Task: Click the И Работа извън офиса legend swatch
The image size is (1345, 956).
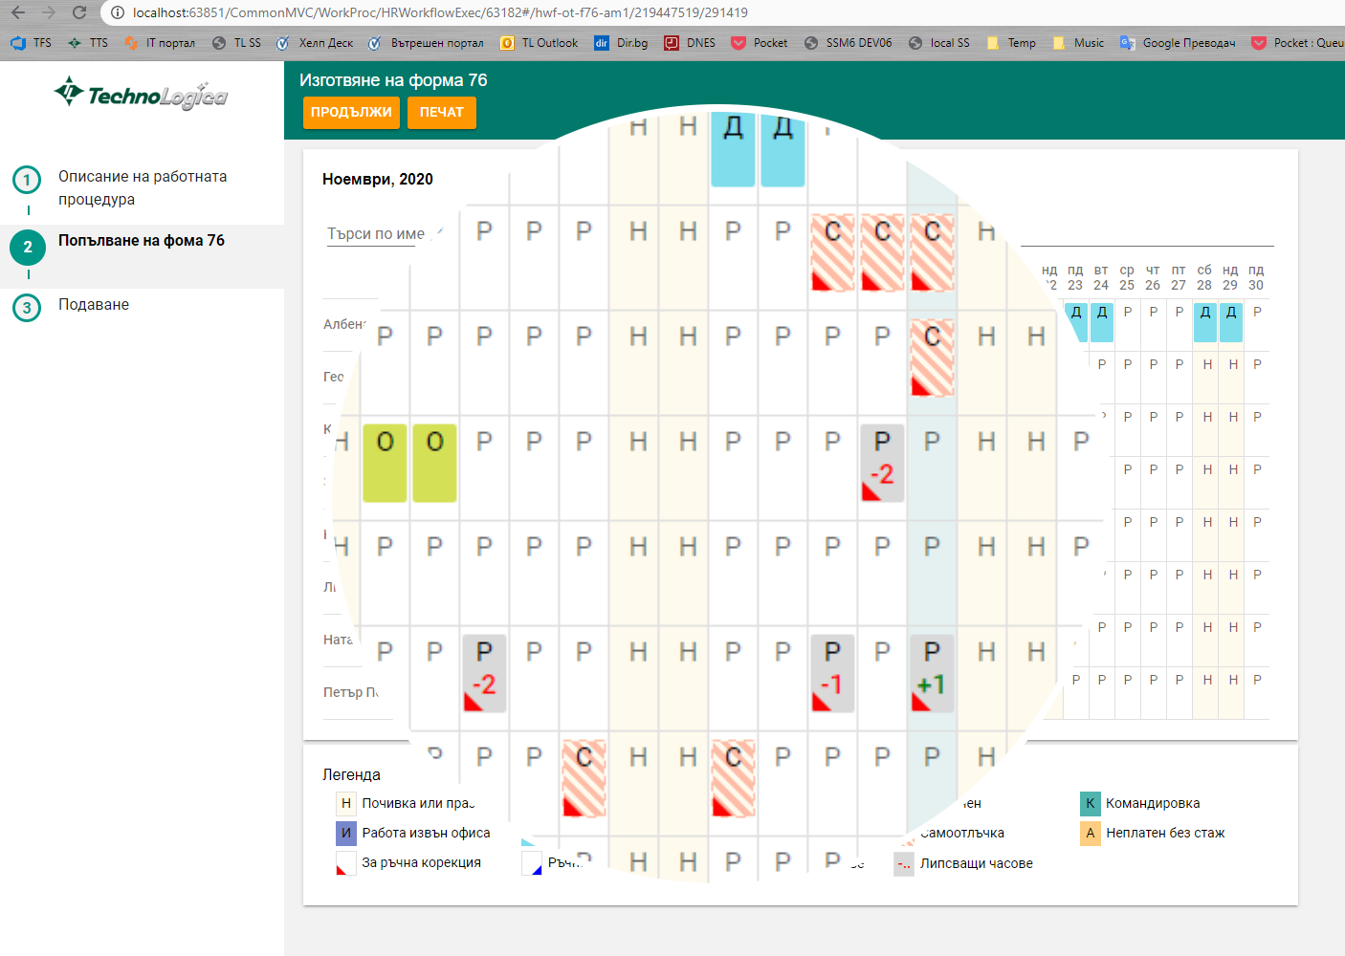Action: pyautogui.click(x=346, y=833)
